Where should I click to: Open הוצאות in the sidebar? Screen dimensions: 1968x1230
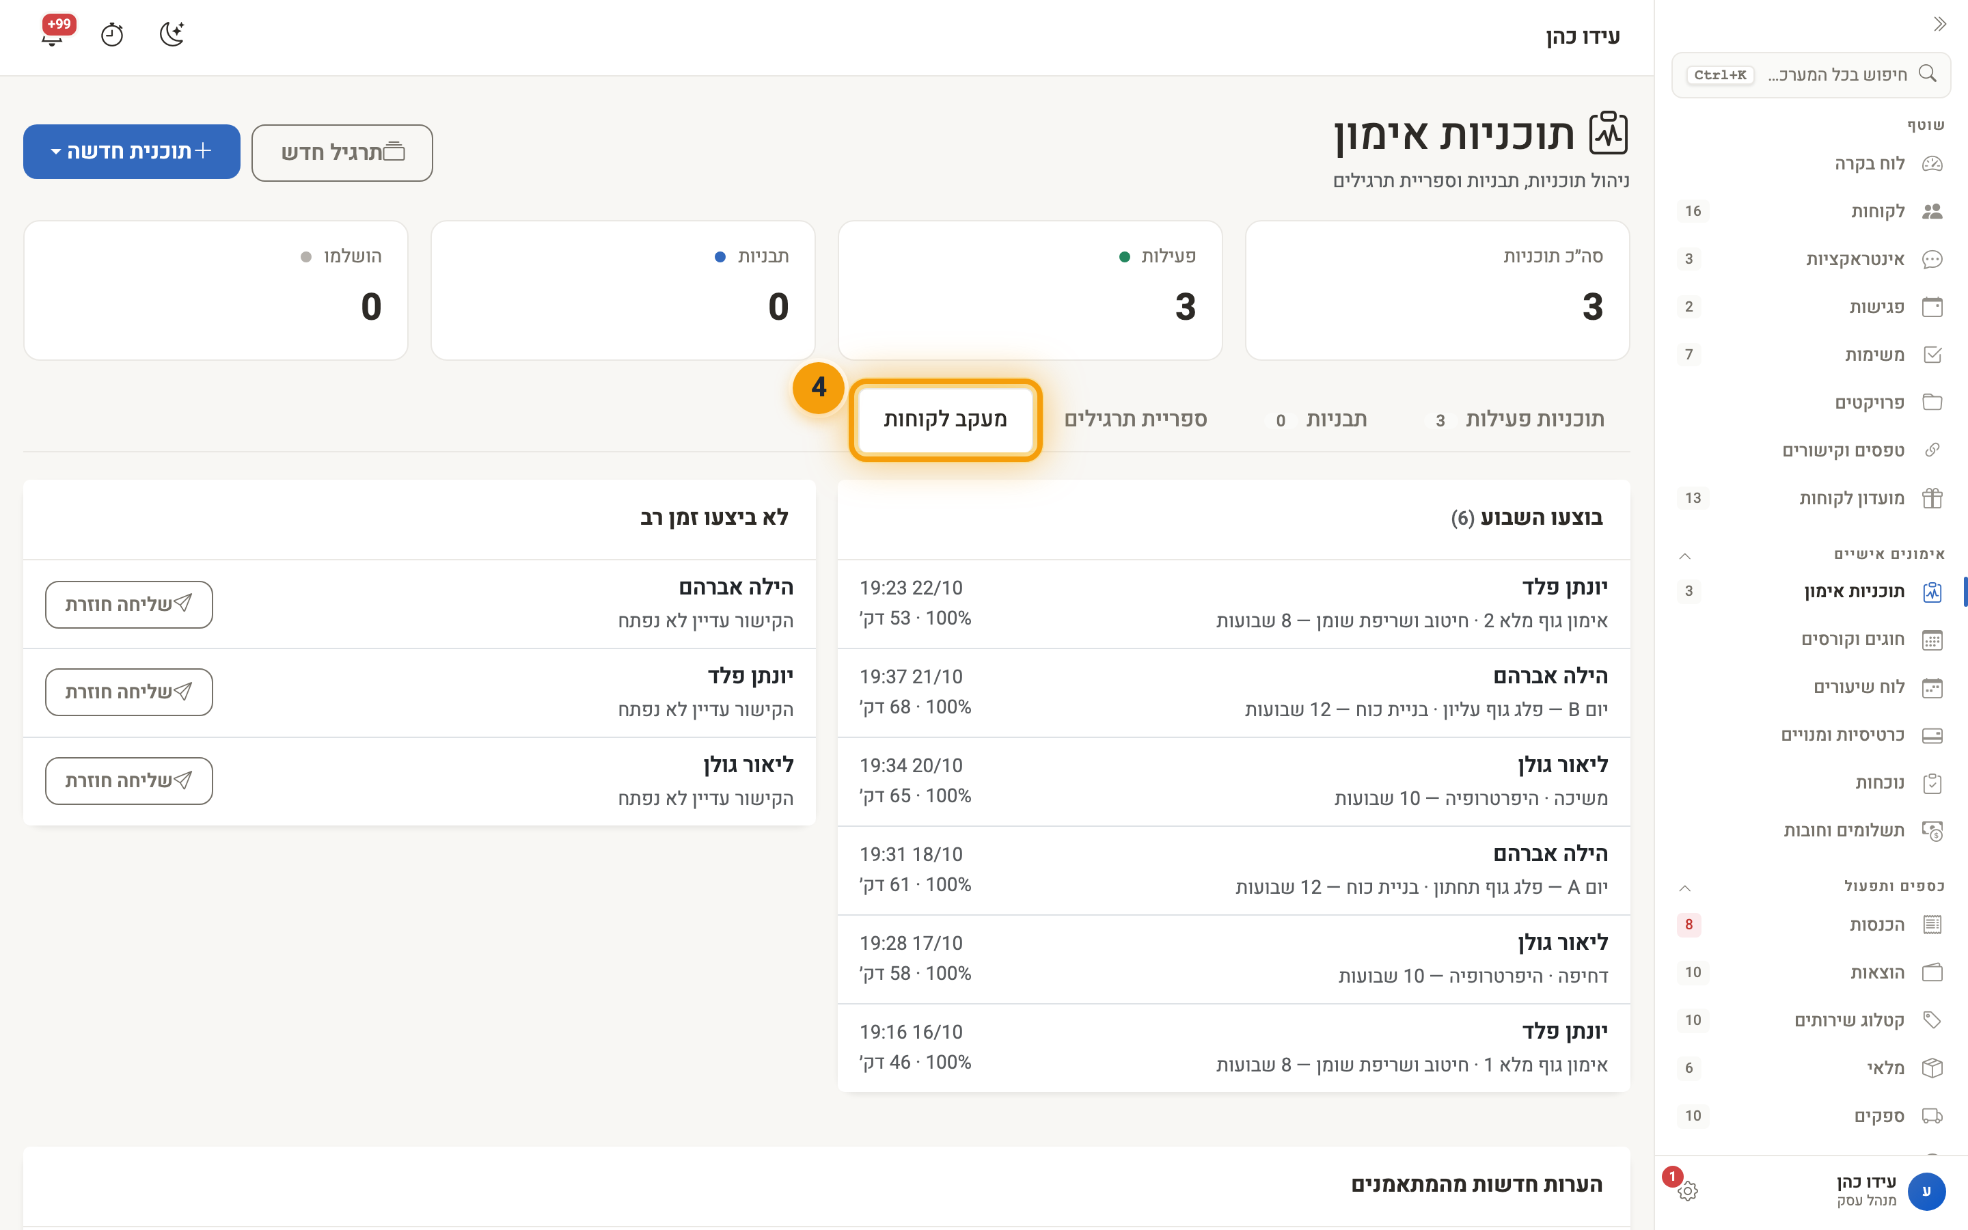(1810, 973)
